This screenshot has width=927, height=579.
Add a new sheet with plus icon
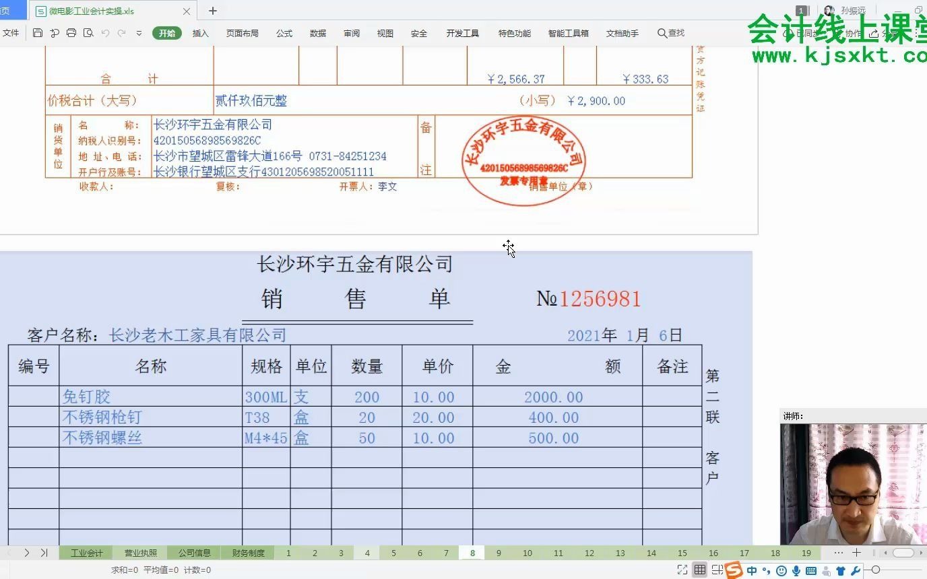pyautogui.click(x=856, y=553)
